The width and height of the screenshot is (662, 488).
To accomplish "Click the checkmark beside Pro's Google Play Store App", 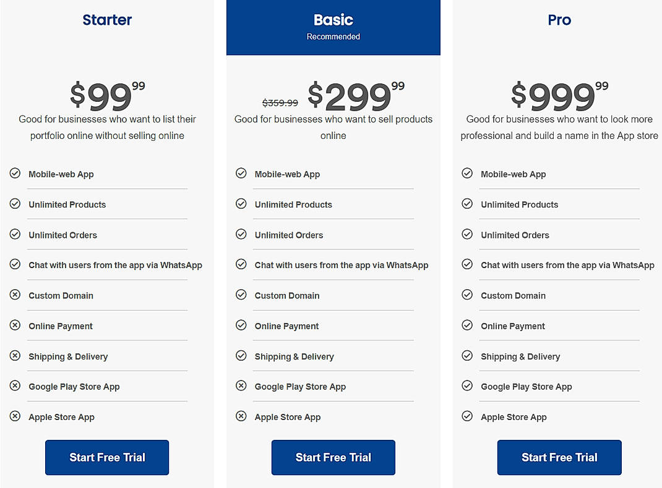I will click(467, 386).
